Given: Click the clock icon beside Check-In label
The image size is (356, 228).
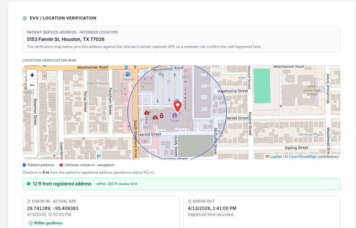Looking at the screenshot, I should [x=29, y=201].
